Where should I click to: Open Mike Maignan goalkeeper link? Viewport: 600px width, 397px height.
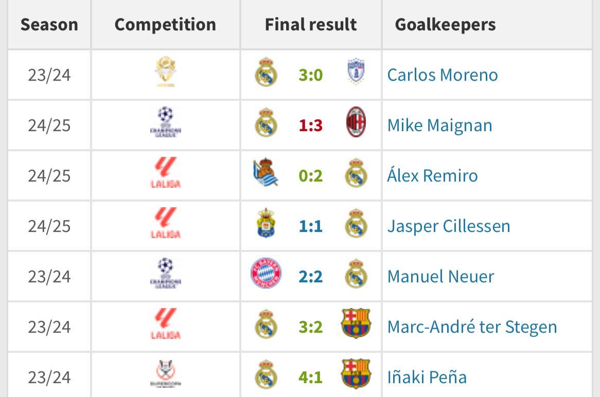point(439,125)
